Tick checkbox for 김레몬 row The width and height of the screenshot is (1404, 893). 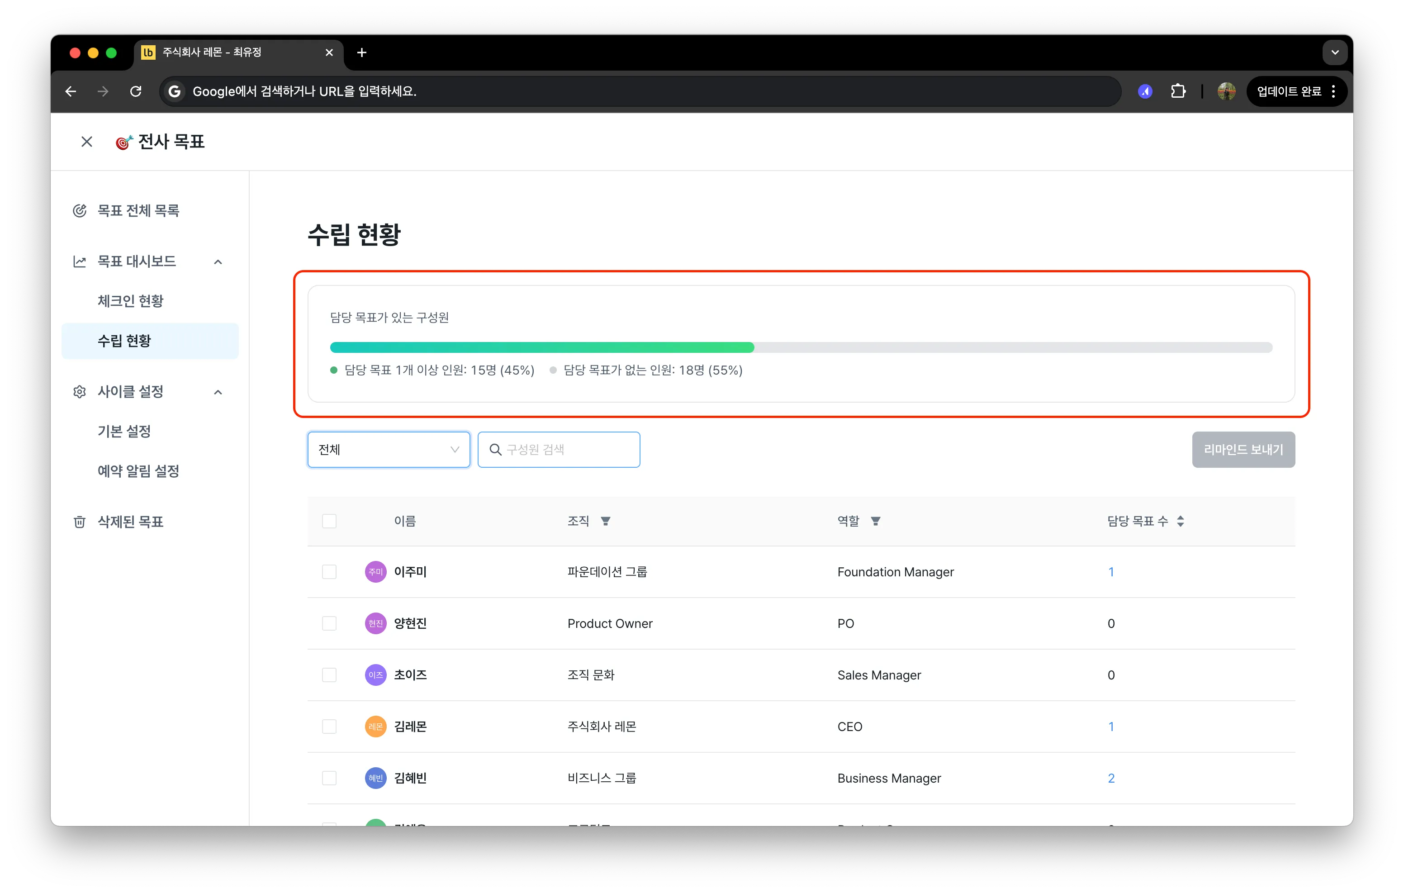click(x=329, y=726)
